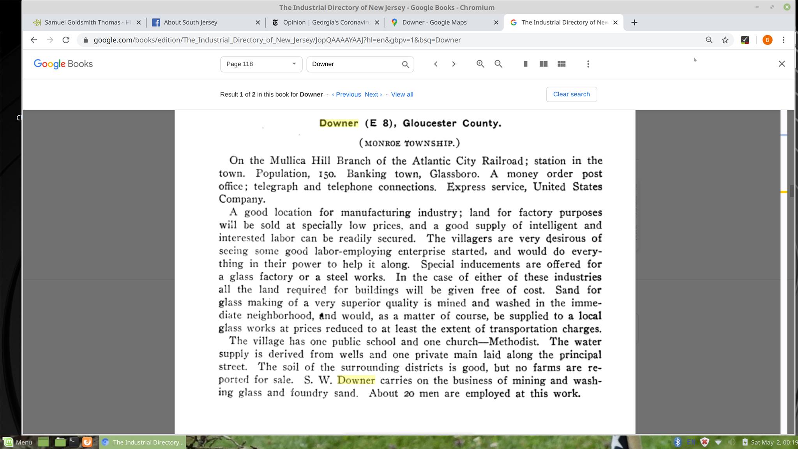Viewport: 798px width, 449px height.
Task: Launch terminal from taskbar
Action: point(73,442)
